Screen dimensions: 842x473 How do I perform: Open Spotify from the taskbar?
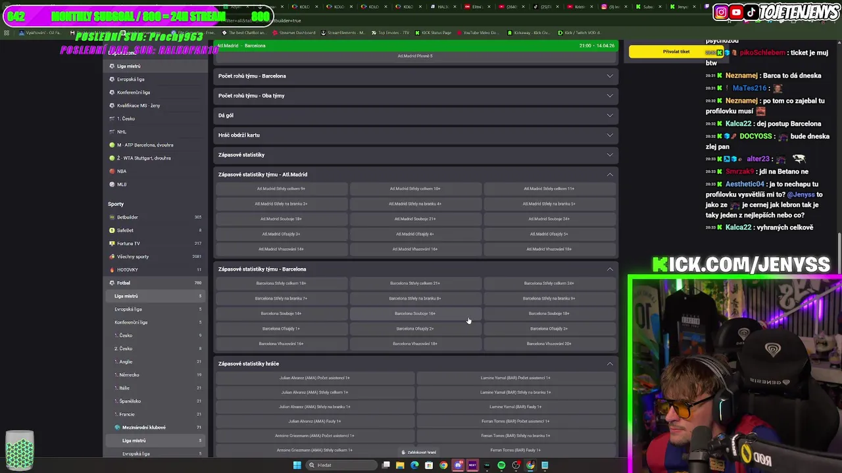pos(501,465)
